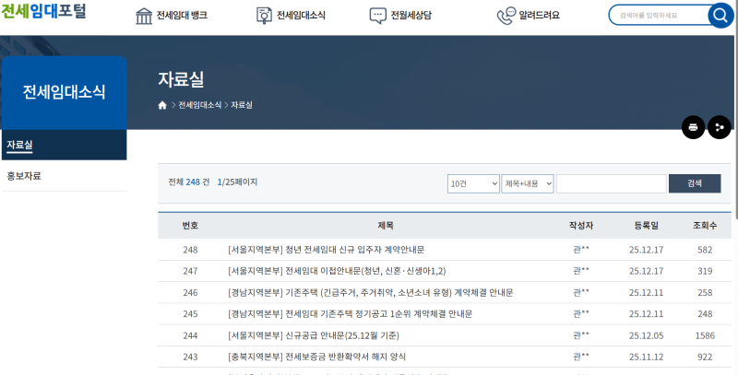Click the date 25.11.12 cell
The height and width of the screenshot is (375, 738).
tap(647, 357)
